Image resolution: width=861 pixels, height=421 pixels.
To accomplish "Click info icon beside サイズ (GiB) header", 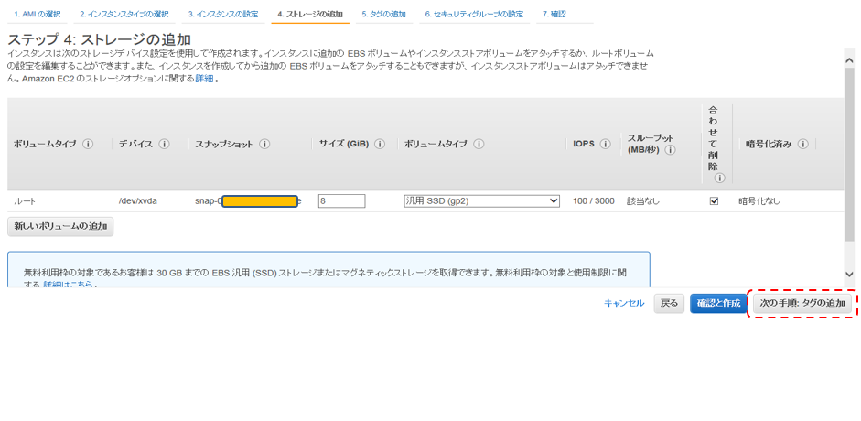I will click(379, 144).
